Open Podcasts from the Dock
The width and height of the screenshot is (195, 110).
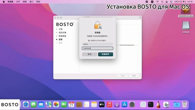(117, 105)
